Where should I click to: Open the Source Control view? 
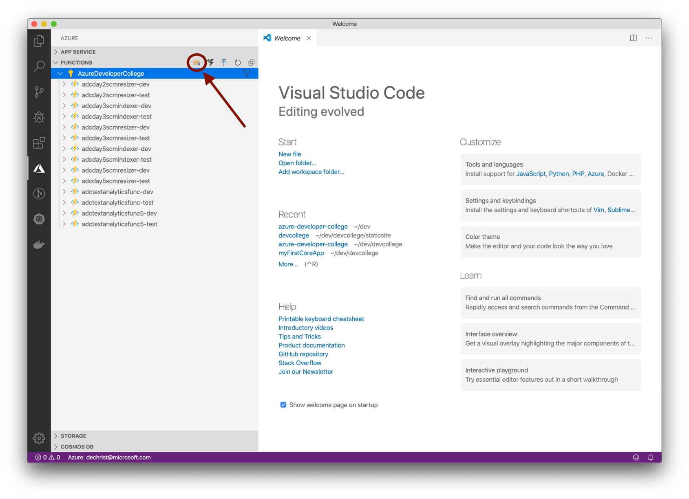(39, 92)
